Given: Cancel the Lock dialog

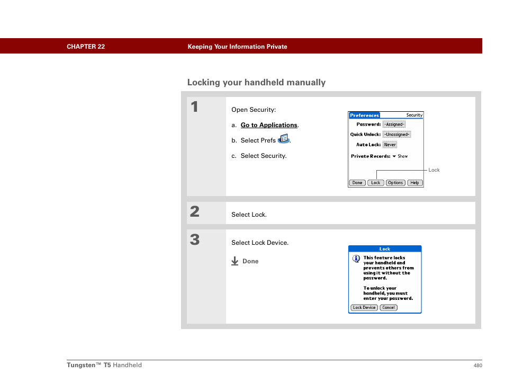Looking at the screenshot, I should click(x=389, y=307).
